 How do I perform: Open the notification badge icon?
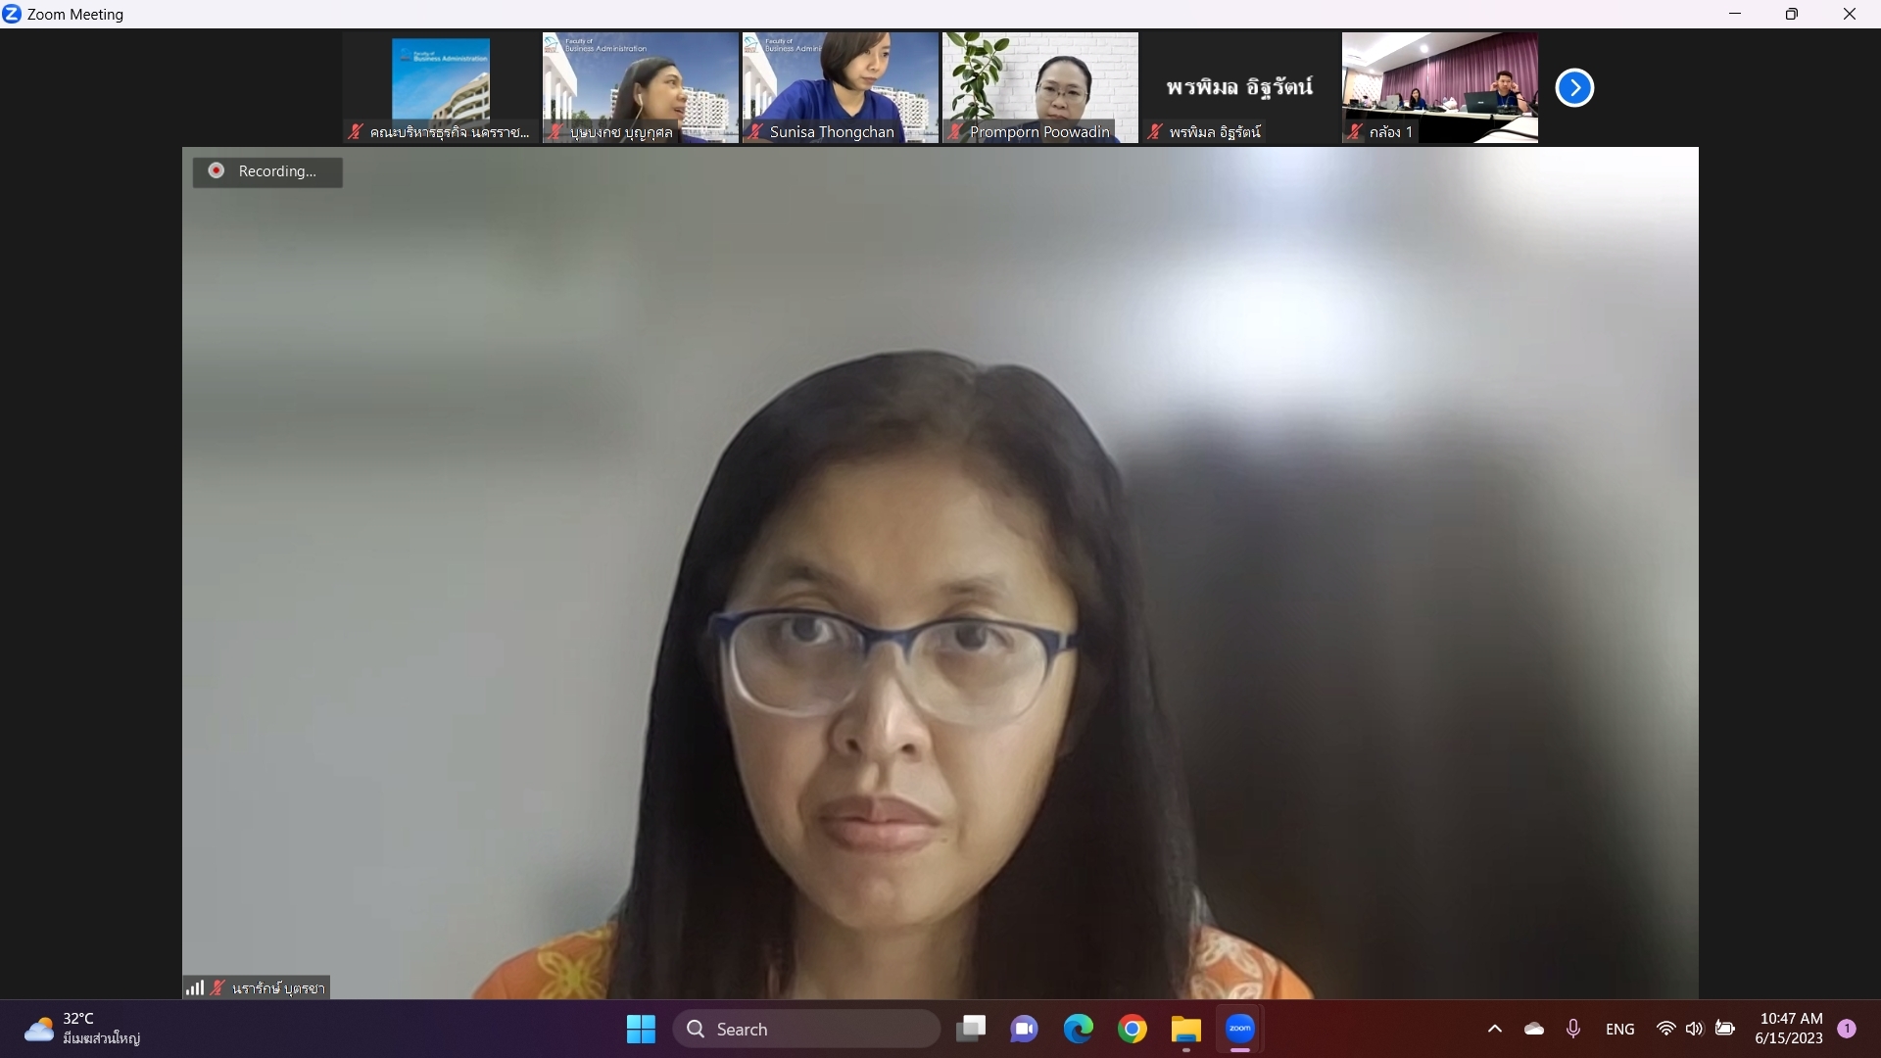(1847, 1029)
